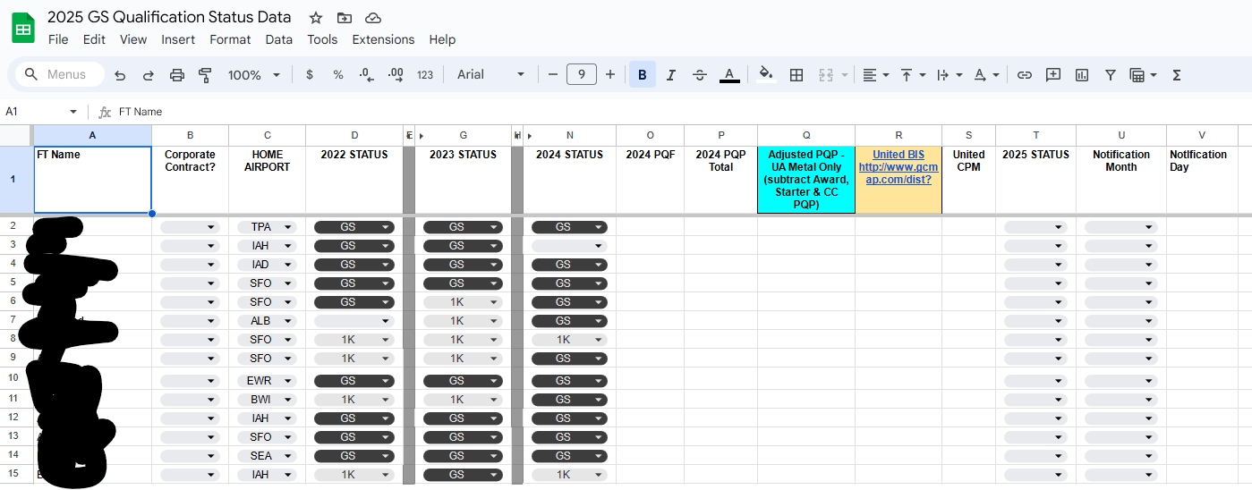Click the Functions sigma icon
This screenshot has height=490, width=1252.
(x=1177, y=75)
